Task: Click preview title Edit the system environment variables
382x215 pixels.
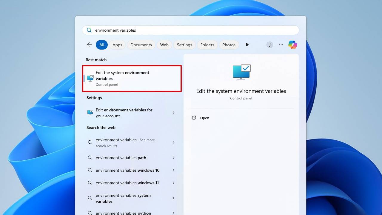Action: click(x=241, y=91)
